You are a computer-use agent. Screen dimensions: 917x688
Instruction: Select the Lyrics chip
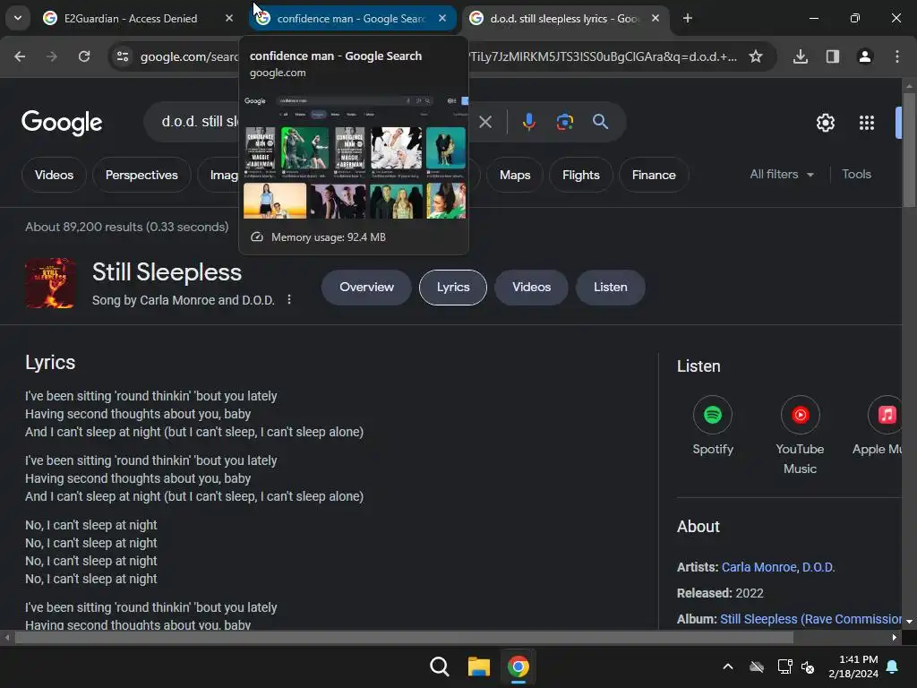point(452,288)
